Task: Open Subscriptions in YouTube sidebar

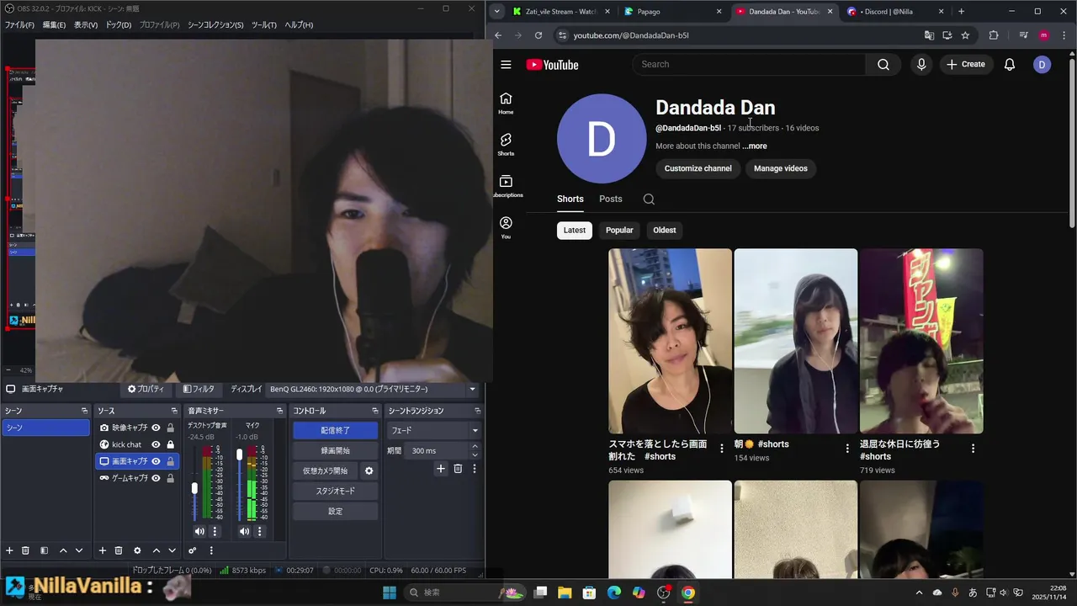Action: click(x=506, y=186)
